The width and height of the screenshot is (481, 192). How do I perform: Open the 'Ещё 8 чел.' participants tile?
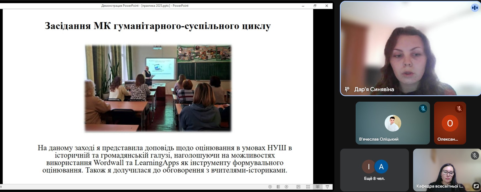pos(374,170)
